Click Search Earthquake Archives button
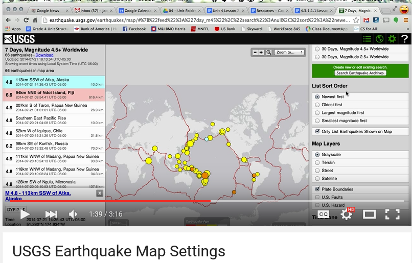This screenshot has width=412, height=263. pos(360,73)
